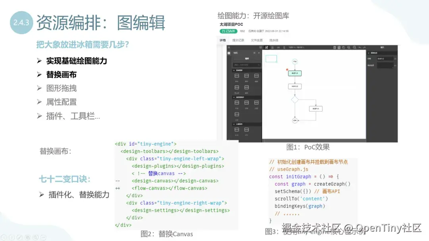429x241 pixels.
Task: Select the white rectangle node below green node
Action: (295, 86)
